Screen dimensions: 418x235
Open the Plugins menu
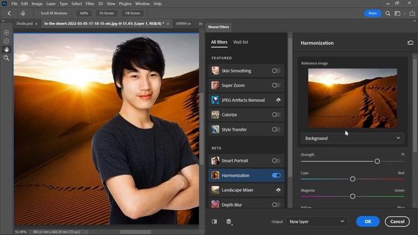125,4
